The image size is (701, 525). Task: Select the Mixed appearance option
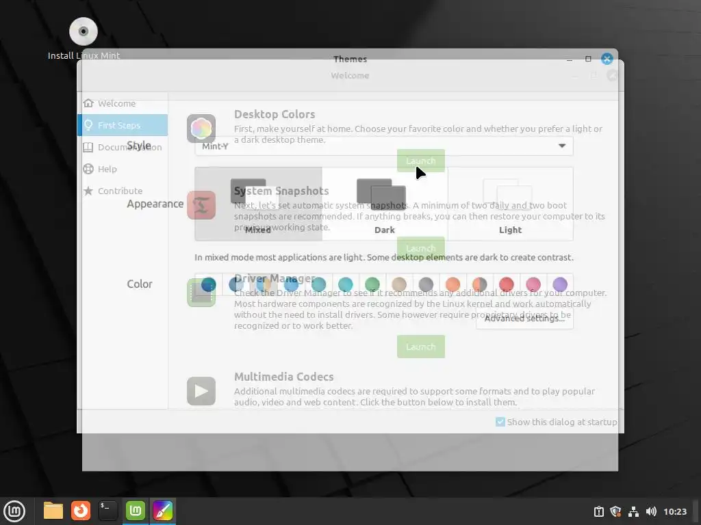point(258,204)
